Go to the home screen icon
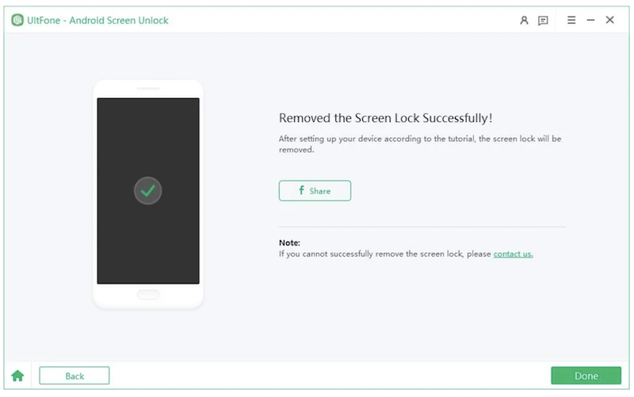This screenshot has height=397, width=634. (x=17, y=376)
